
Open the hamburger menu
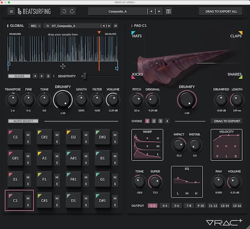click(11, 12)
